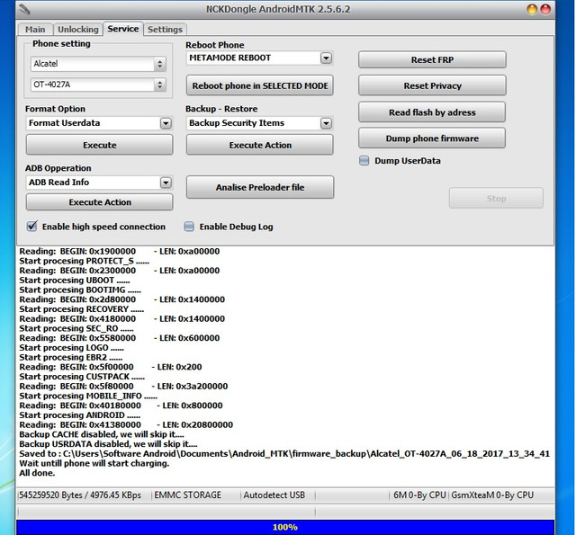Click the wrench app icon in title bar
Image resolution: width=576 pixels, height=535 pixels.
point(24,9)
